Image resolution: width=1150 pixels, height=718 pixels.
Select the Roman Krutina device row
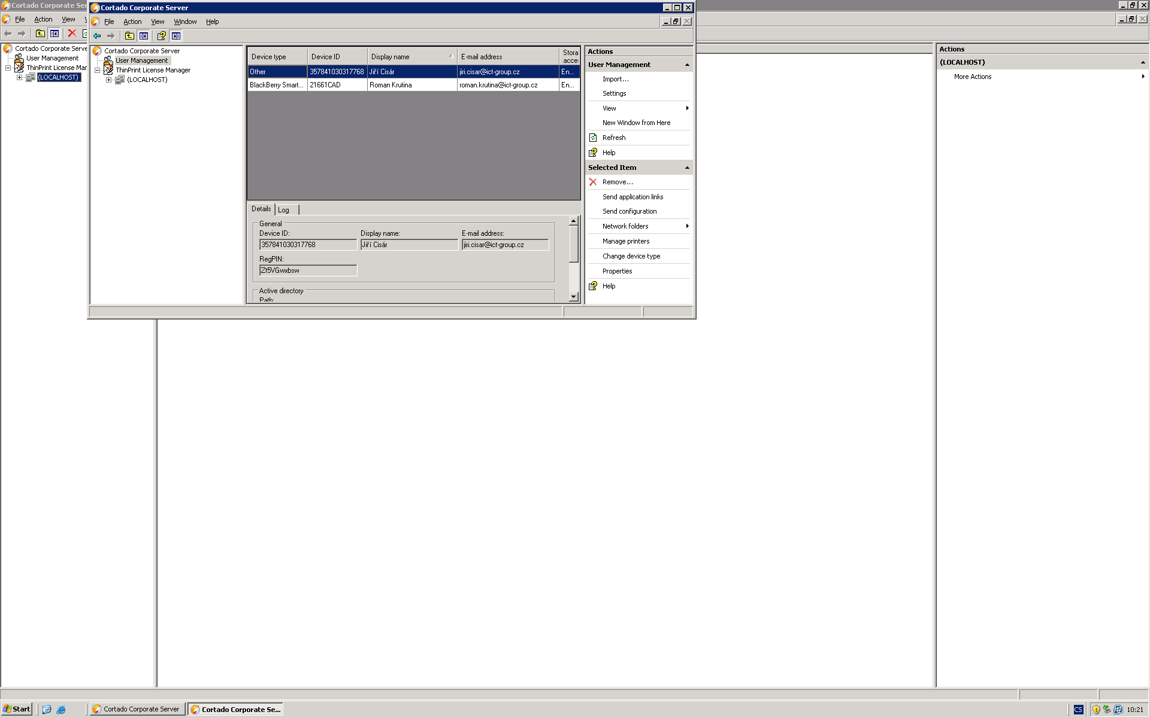391,85
